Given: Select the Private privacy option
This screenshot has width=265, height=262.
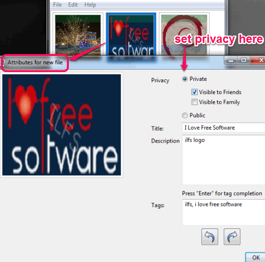Looking at the screenshot, I should click(185, 79).
